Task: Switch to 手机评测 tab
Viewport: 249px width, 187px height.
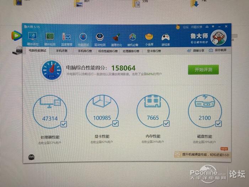Action: (x=62, y=51)
